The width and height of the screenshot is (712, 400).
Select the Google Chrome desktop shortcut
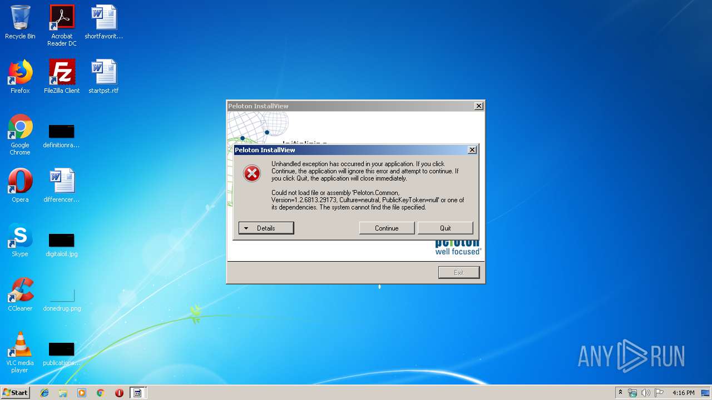(20, 135)
